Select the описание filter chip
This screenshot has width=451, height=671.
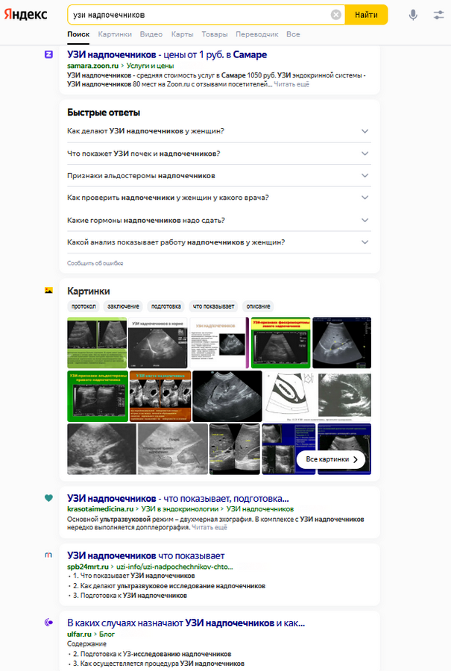tap(258, 306)
